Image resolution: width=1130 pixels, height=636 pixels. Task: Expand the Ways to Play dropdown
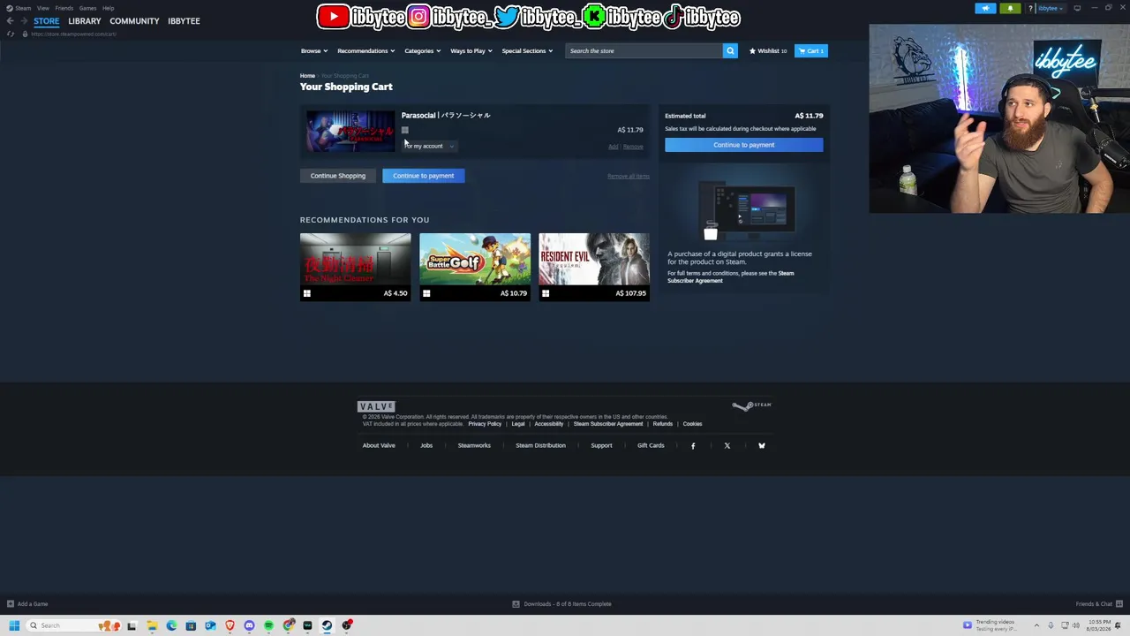[x=471, y=51]
